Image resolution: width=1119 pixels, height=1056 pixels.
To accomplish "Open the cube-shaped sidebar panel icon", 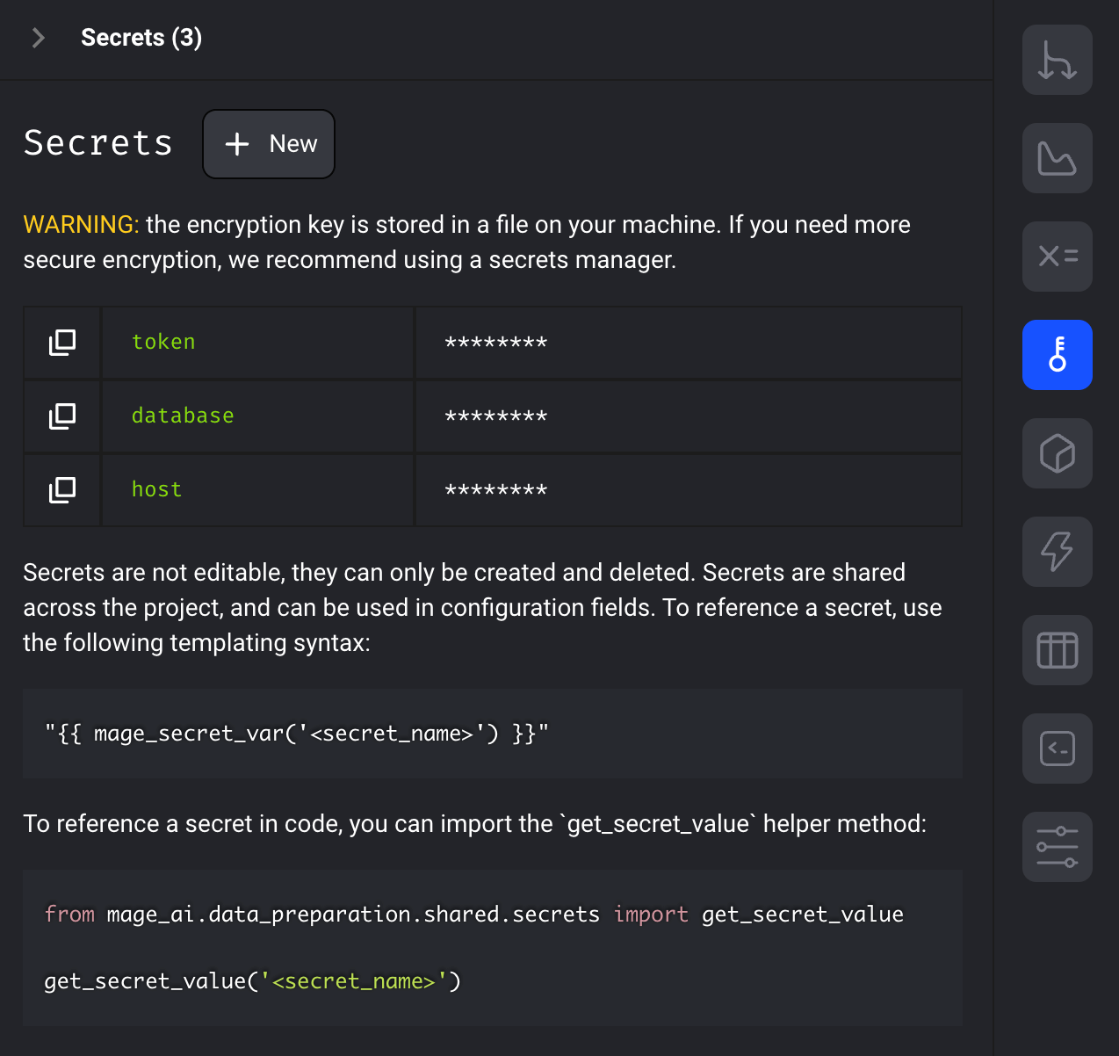I will (1057, 453).
